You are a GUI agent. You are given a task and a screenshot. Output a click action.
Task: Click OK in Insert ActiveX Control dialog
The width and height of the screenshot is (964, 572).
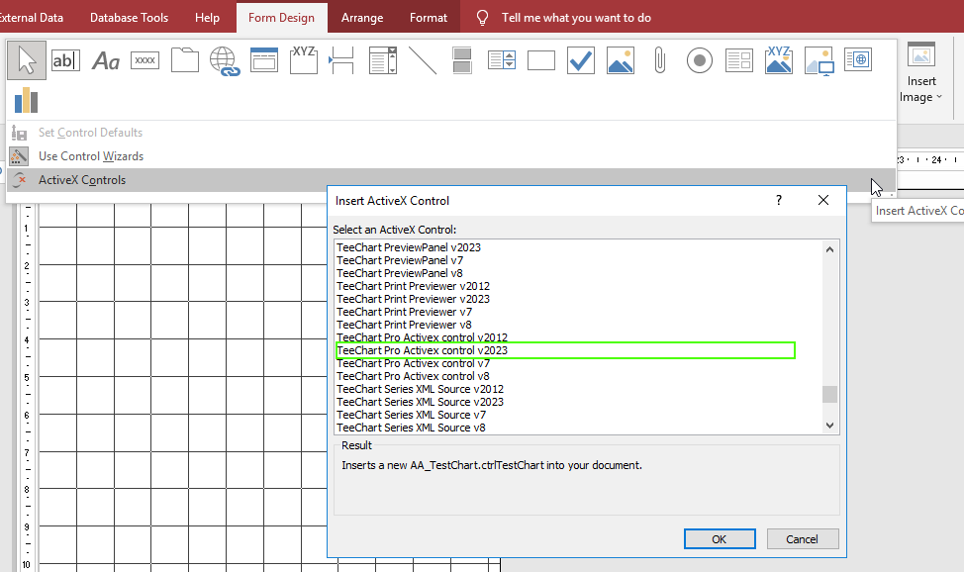pyautogui.click(x=720, y=538)
